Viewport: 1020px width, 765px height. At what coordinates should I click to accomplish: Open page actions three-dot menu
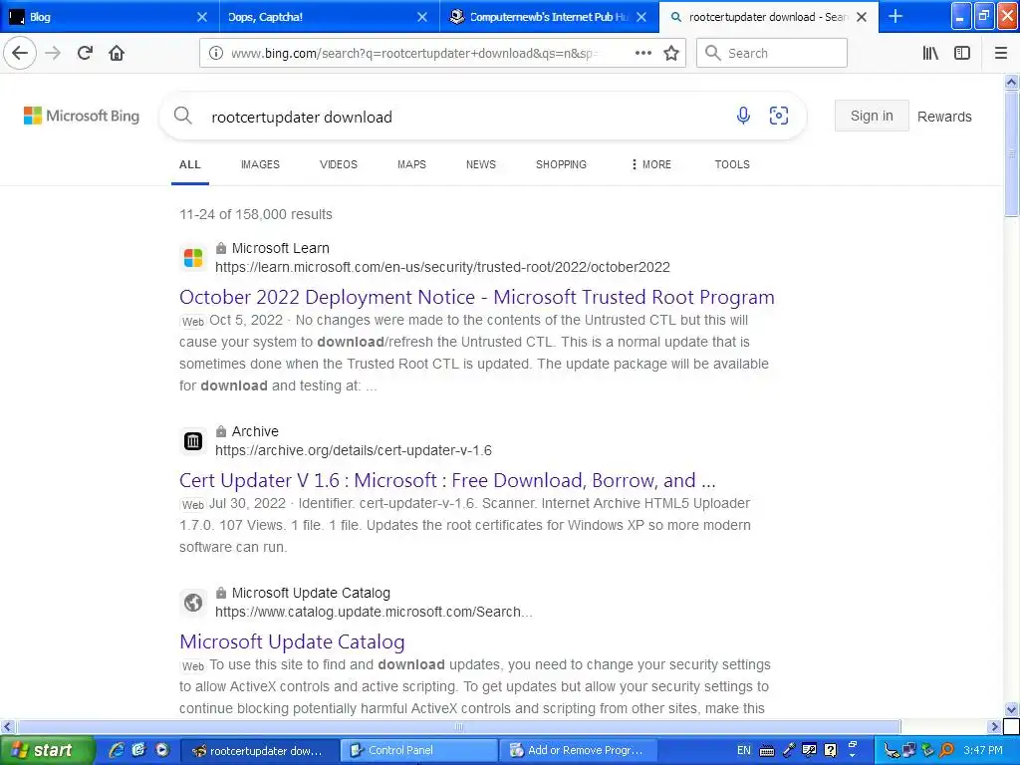[642, 54]
